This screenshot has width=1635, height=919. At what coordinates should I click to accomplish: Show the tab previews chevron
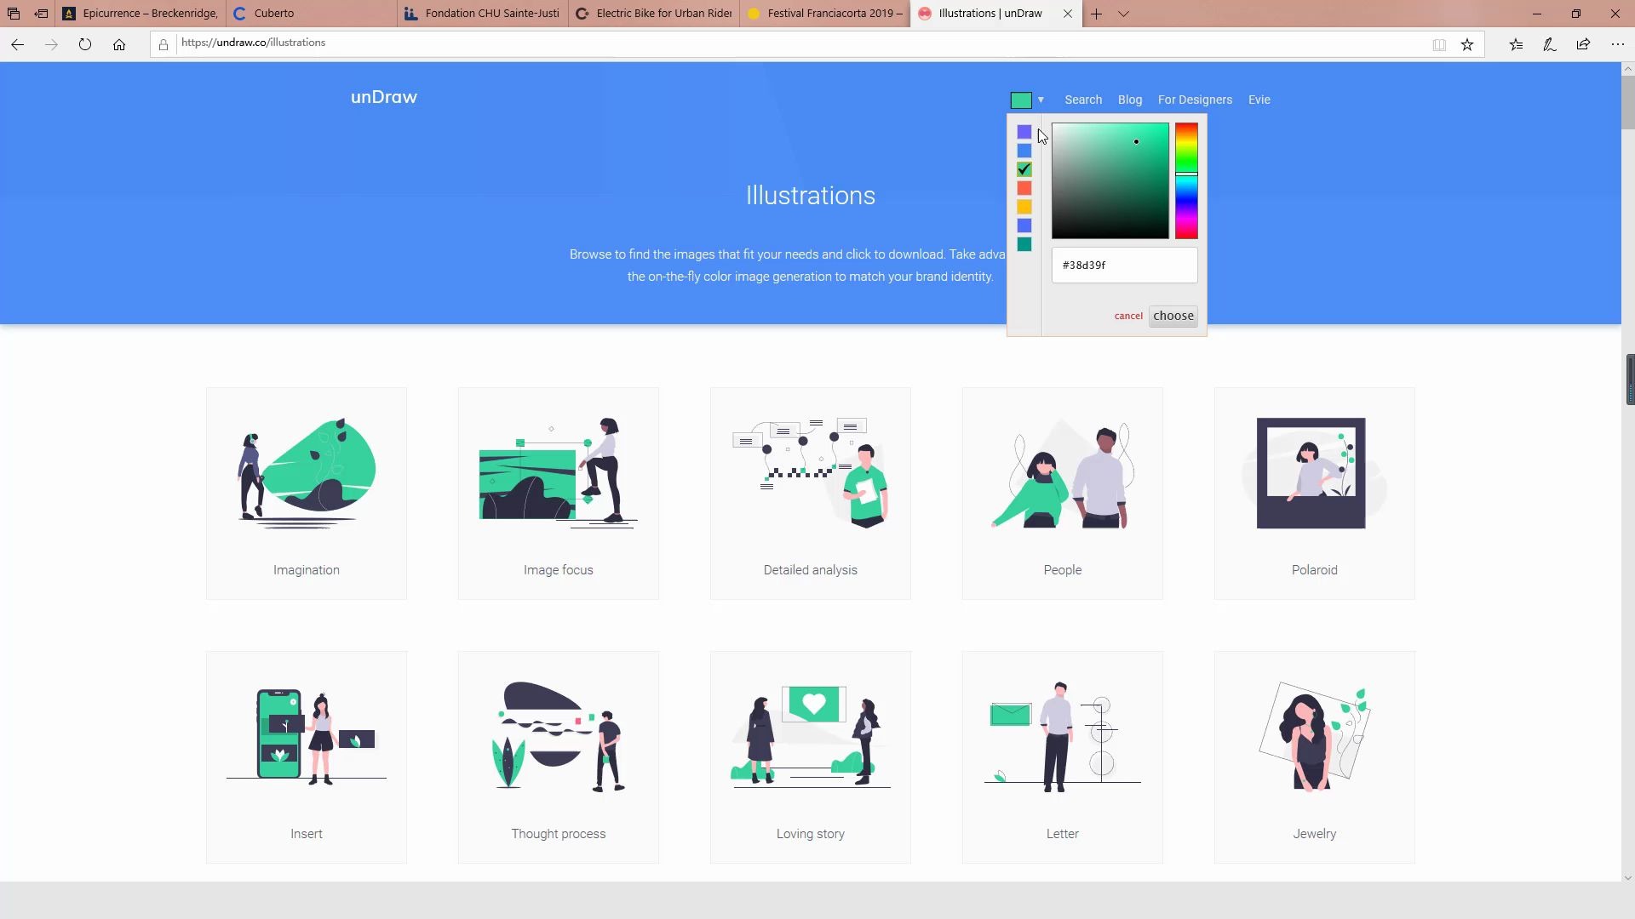click(x=1123, y=14)
